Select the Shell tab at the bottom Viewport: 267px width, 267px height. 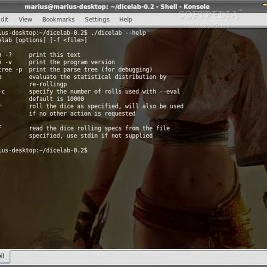(x=4, y=256)
